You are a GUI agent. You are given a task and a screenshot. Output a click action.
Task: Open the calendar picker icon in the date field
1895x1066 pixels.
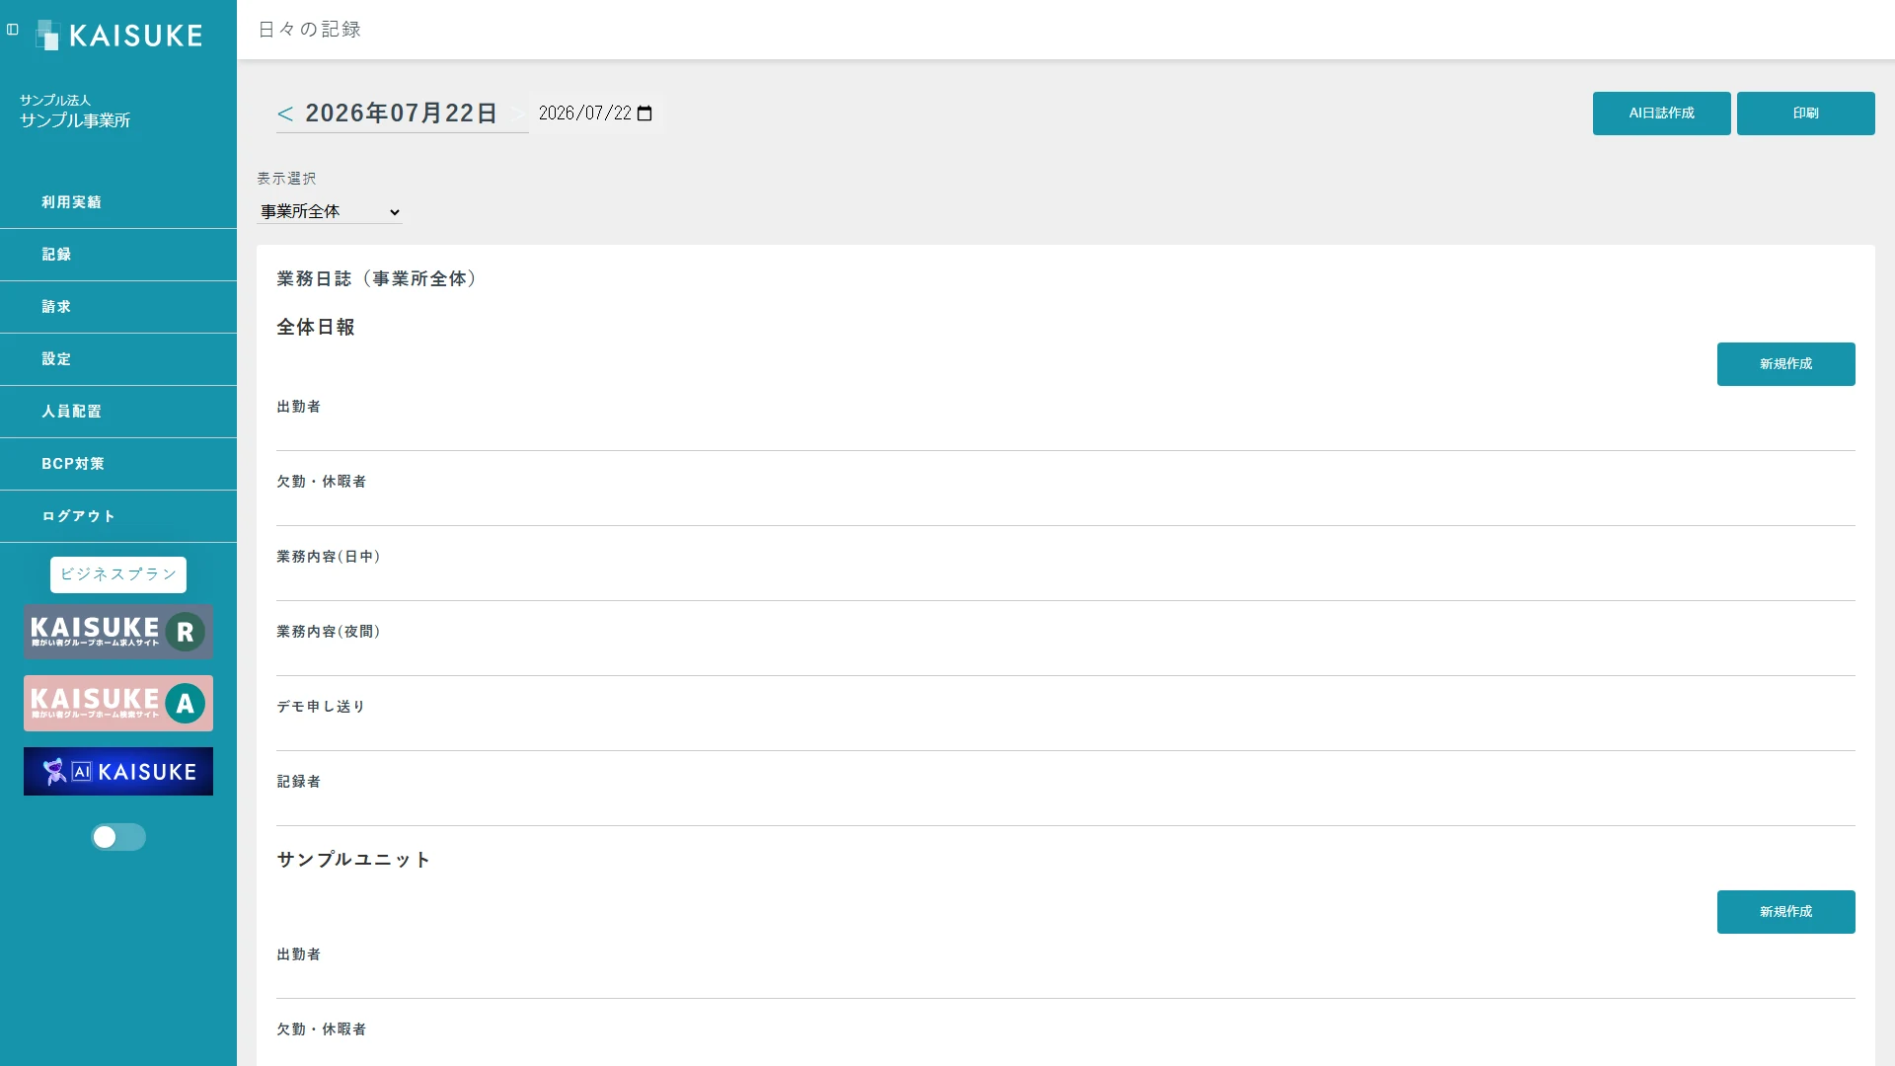pos(644,114)
